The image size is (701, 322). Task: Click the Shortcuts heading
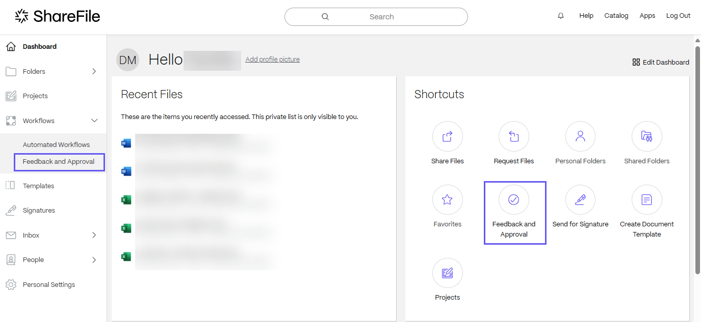coord(439,94)
